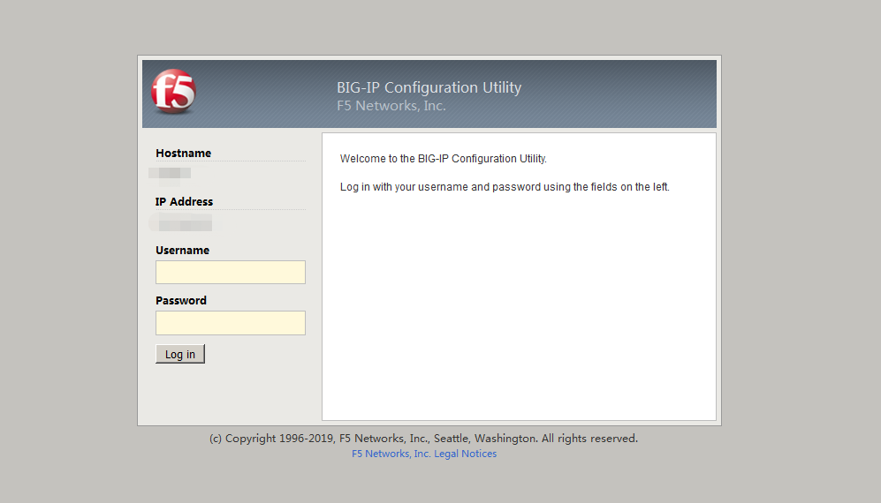Click the Password label

(x=181, y=300)
